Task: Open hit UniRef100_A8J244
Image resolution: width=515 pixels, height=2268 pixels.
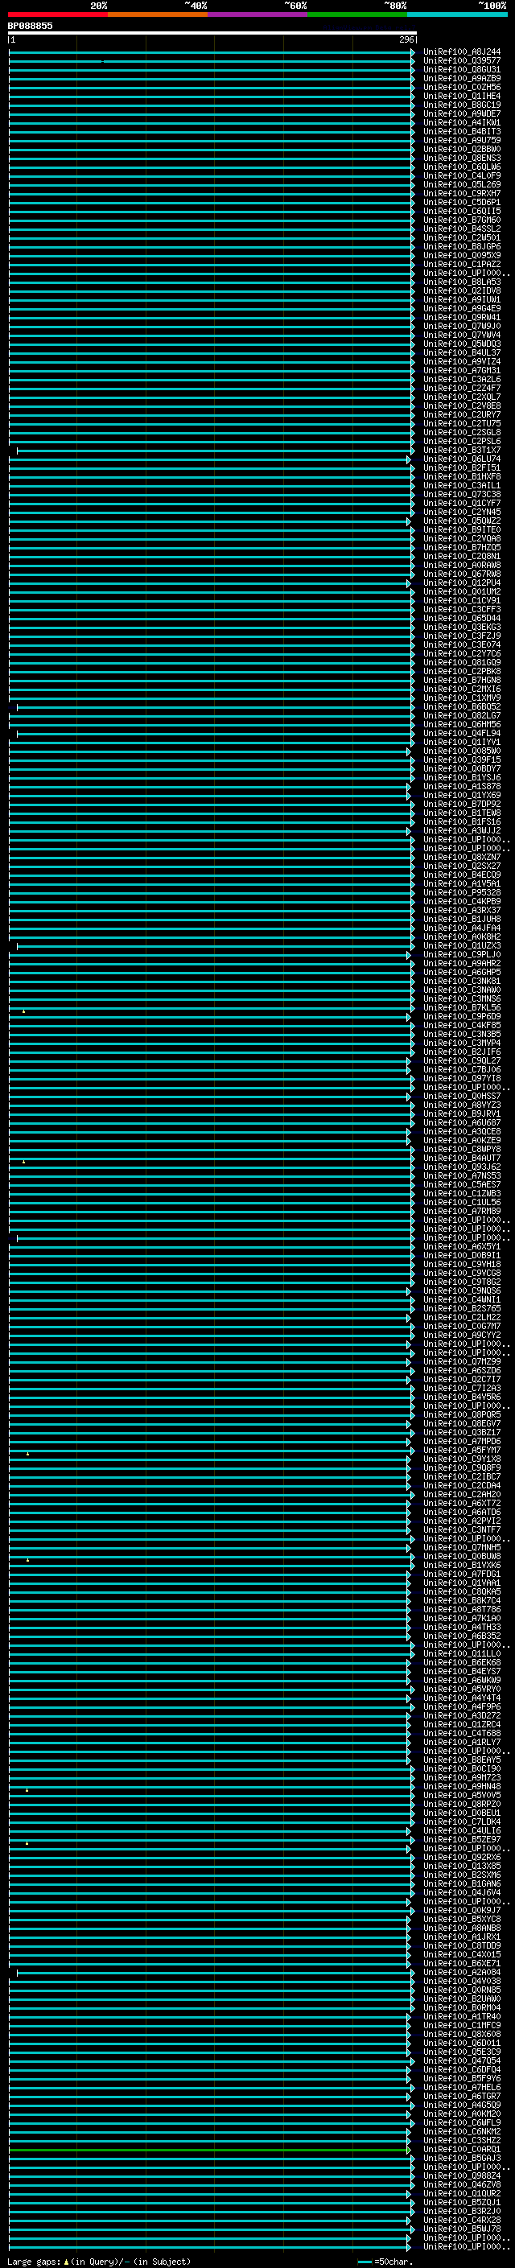Action: tap(461, 52)
